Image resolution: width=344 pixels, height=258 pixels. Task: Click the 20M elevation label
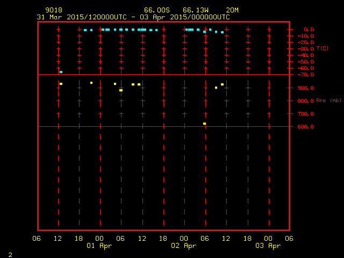[232, 10]
